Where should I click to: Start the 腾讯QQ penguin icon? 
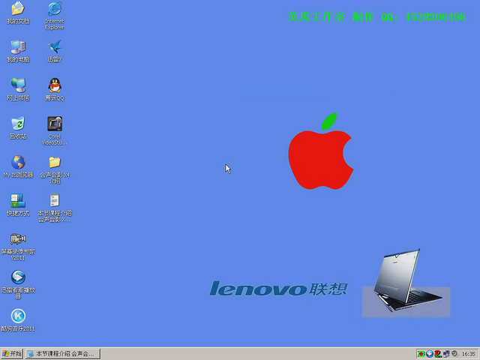point(55,89)
